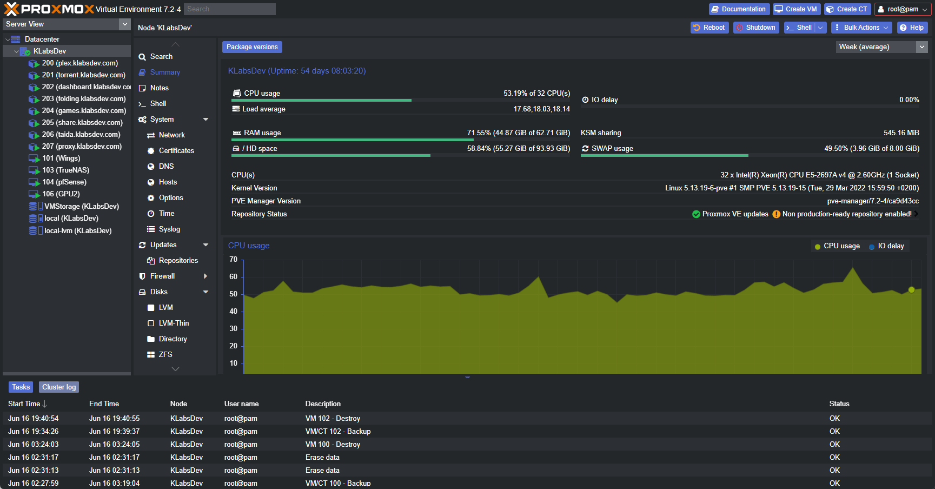View the Syslog
The image size is (935, 489).
pyautogui.click(x=168, y=229)
